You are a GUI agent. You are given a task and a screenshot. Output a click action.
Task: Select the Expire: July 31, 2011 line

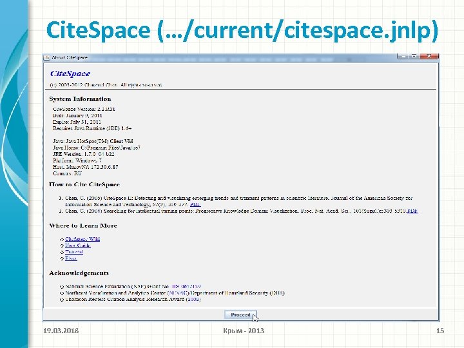pos(77,122)
